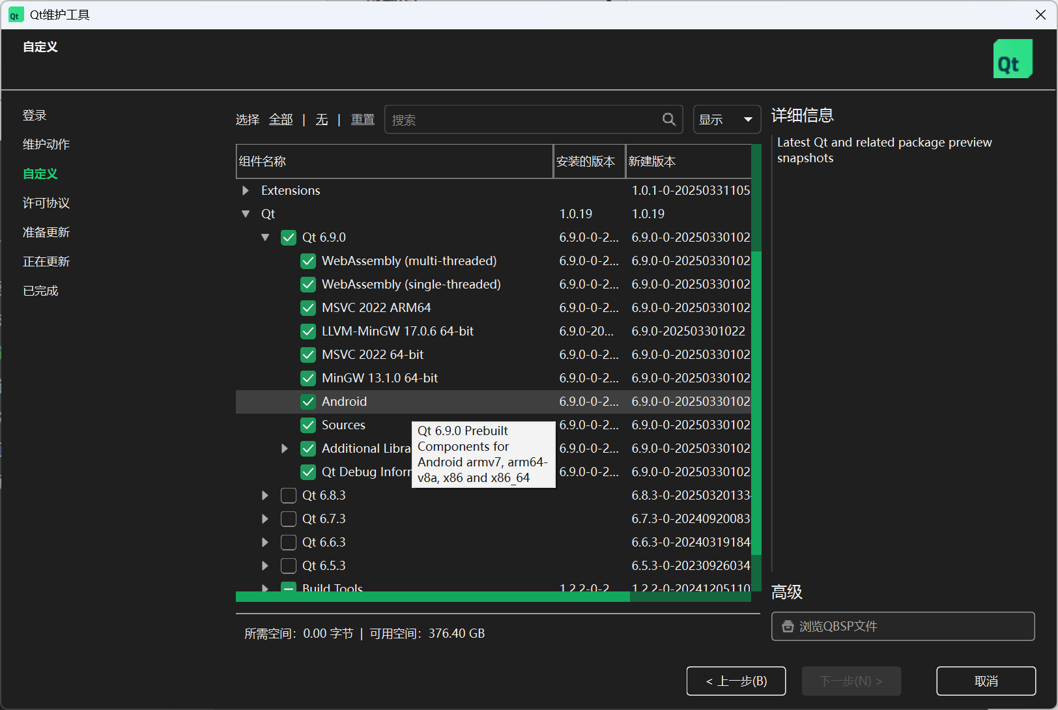Close the Qt维护工具 window

coord(1040,15)
